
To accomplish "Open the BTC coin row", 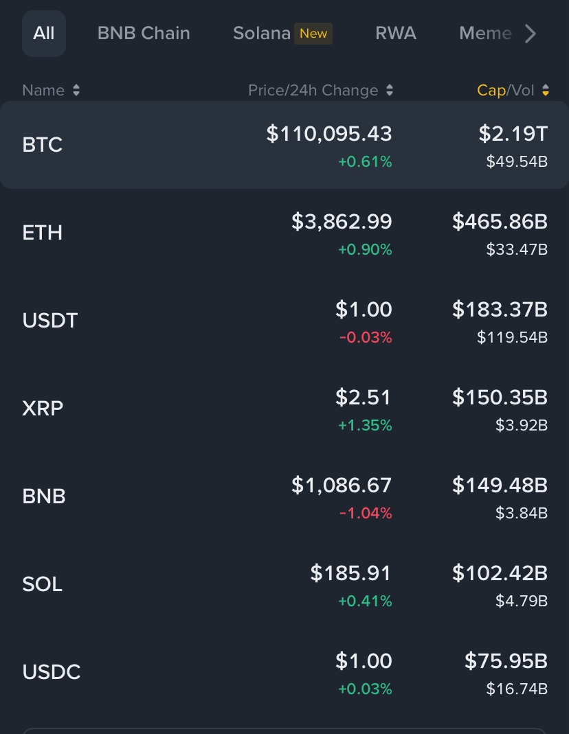I will tap(284, 145).
